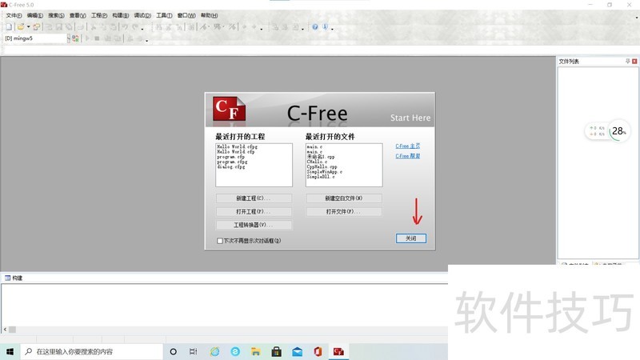Screen dimensions: 640x360
Task: Click the New File toolbar icon
Action: tap(9, 27)
